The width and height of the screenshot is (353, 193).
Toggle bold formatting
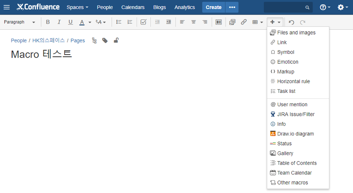point(48,22)
